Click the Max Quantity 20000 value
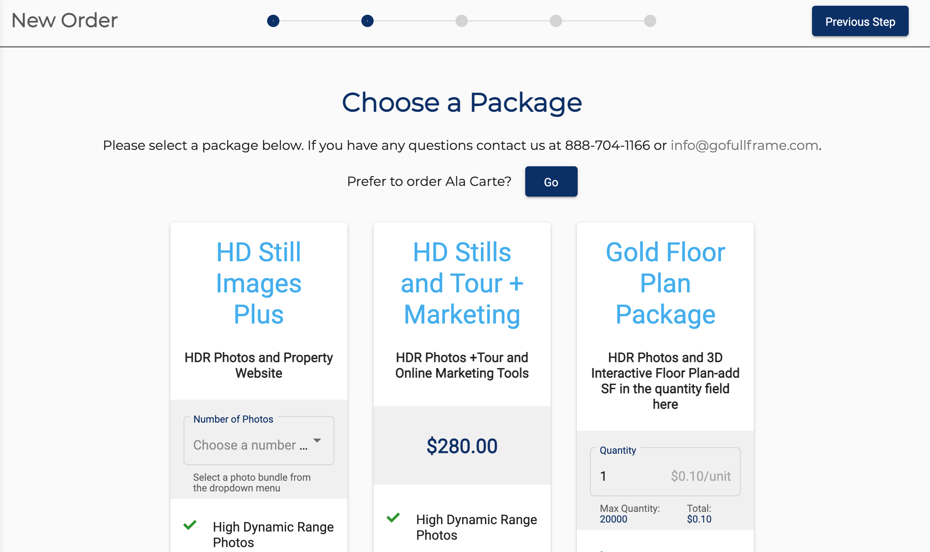930x552 pixels. pyautogui.click(x=613, y=519)
